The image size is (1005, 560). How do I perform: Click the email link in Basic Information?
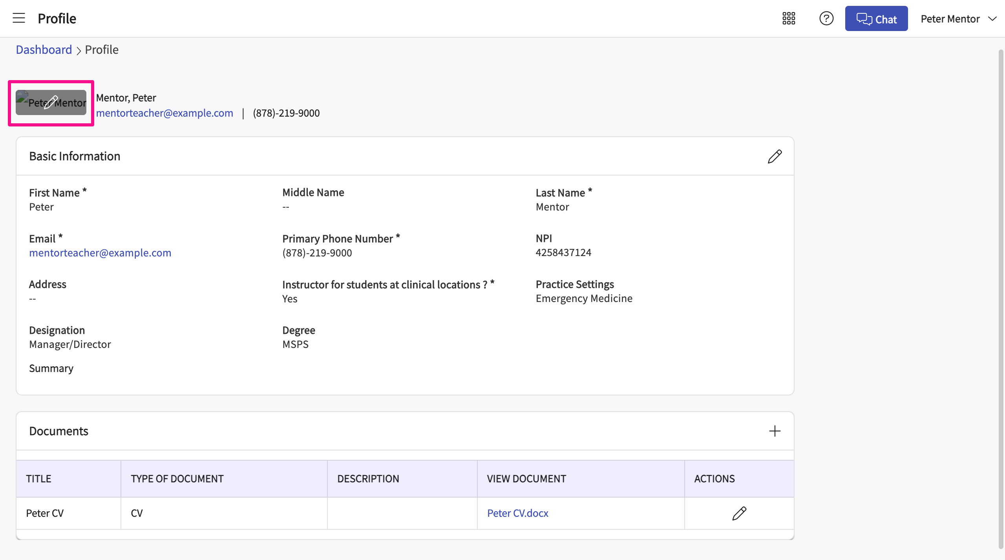[100, 253]
